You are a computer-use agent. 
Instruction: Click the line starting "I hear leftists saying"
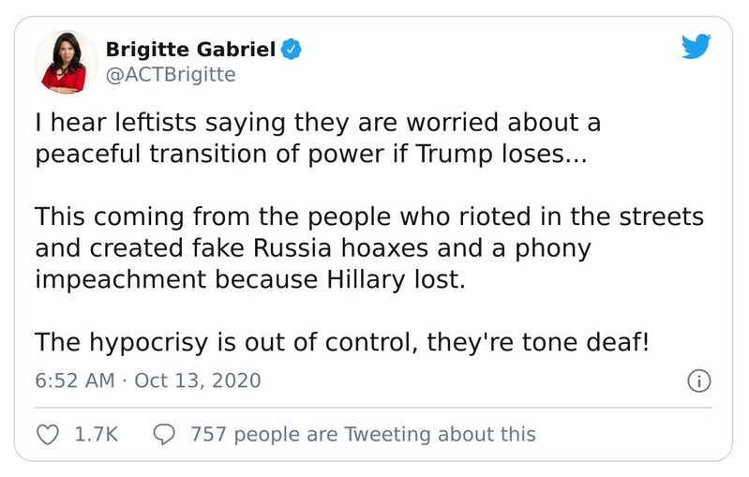click(x=317, y=123)
